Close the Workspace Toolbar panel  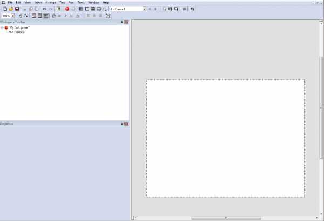point(126,22)
